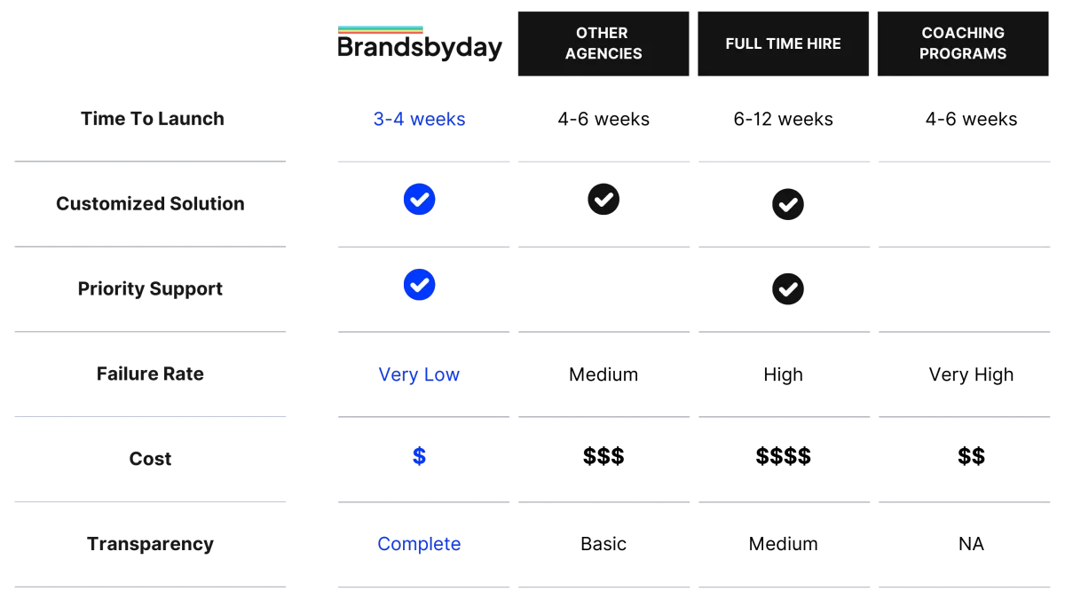The width and height of the screenshot is (1065, 599).
Task: Select the Coaching Programs column header
Action: (964, 43)
